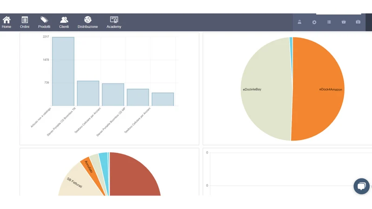Open the Clienti section
Image resolution: width=372 pixels, height=209 pixels.
[x=64, y=22]
